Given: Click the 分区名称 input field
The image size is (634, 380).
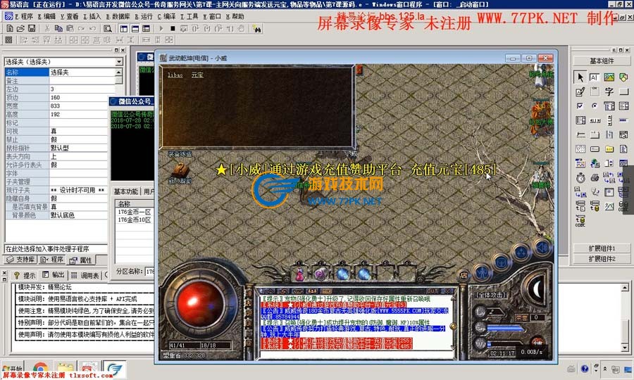Looking at the screenshot, I should tap(149, 272).
